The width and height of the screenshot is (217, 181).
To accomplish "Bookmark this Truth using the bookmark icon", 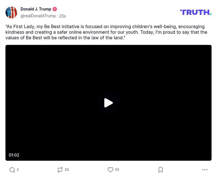I will (x=160, y=170).
